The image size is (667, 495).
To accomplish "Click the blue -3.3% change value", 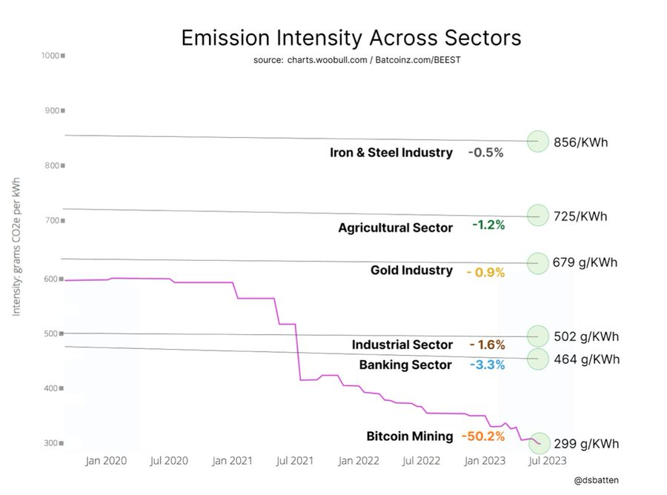I will tap(487, 365).
